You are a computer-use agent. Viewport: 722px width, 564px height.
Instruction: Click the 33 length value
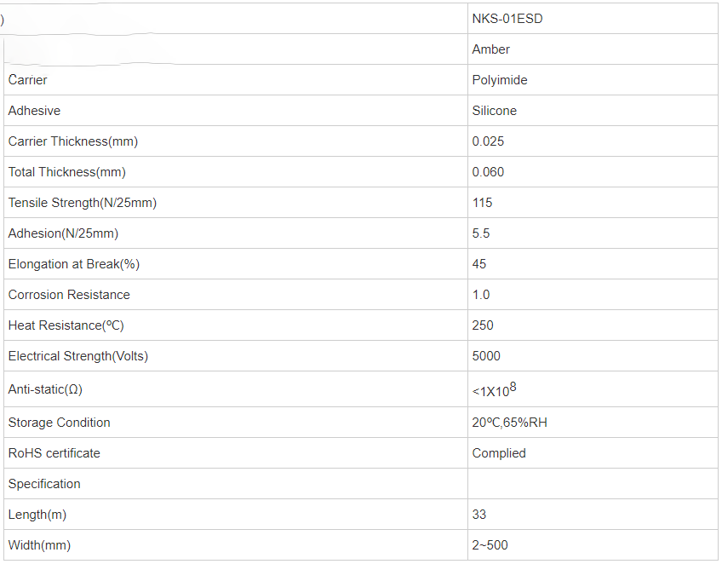tap(478, 515)
